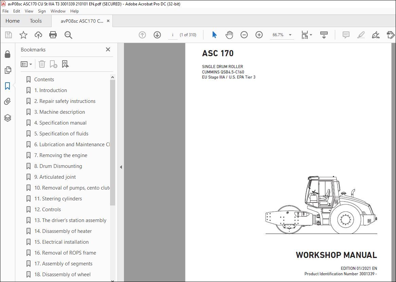Open the Attachments panel
Image resolution: width=396 pixels, height=282 pixels.
coord(7,101)
